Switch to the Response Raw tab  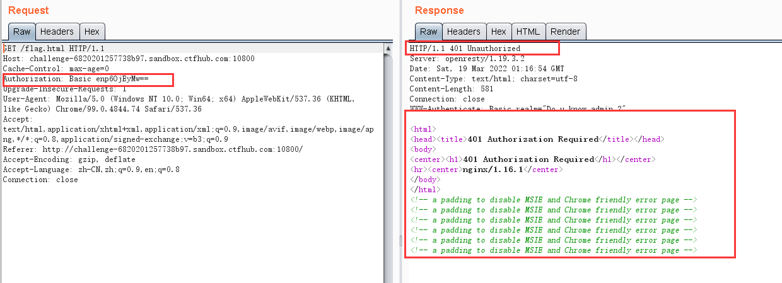(x=428, y=32)
